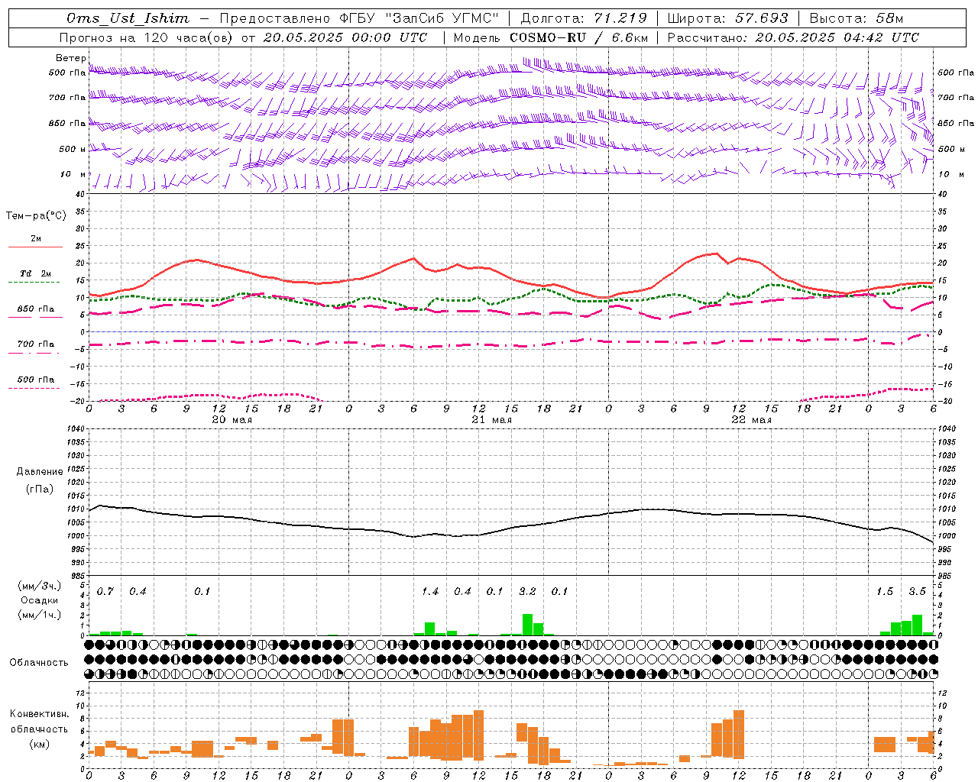Click the red line swatch of the 2м legend

point(35,247)
